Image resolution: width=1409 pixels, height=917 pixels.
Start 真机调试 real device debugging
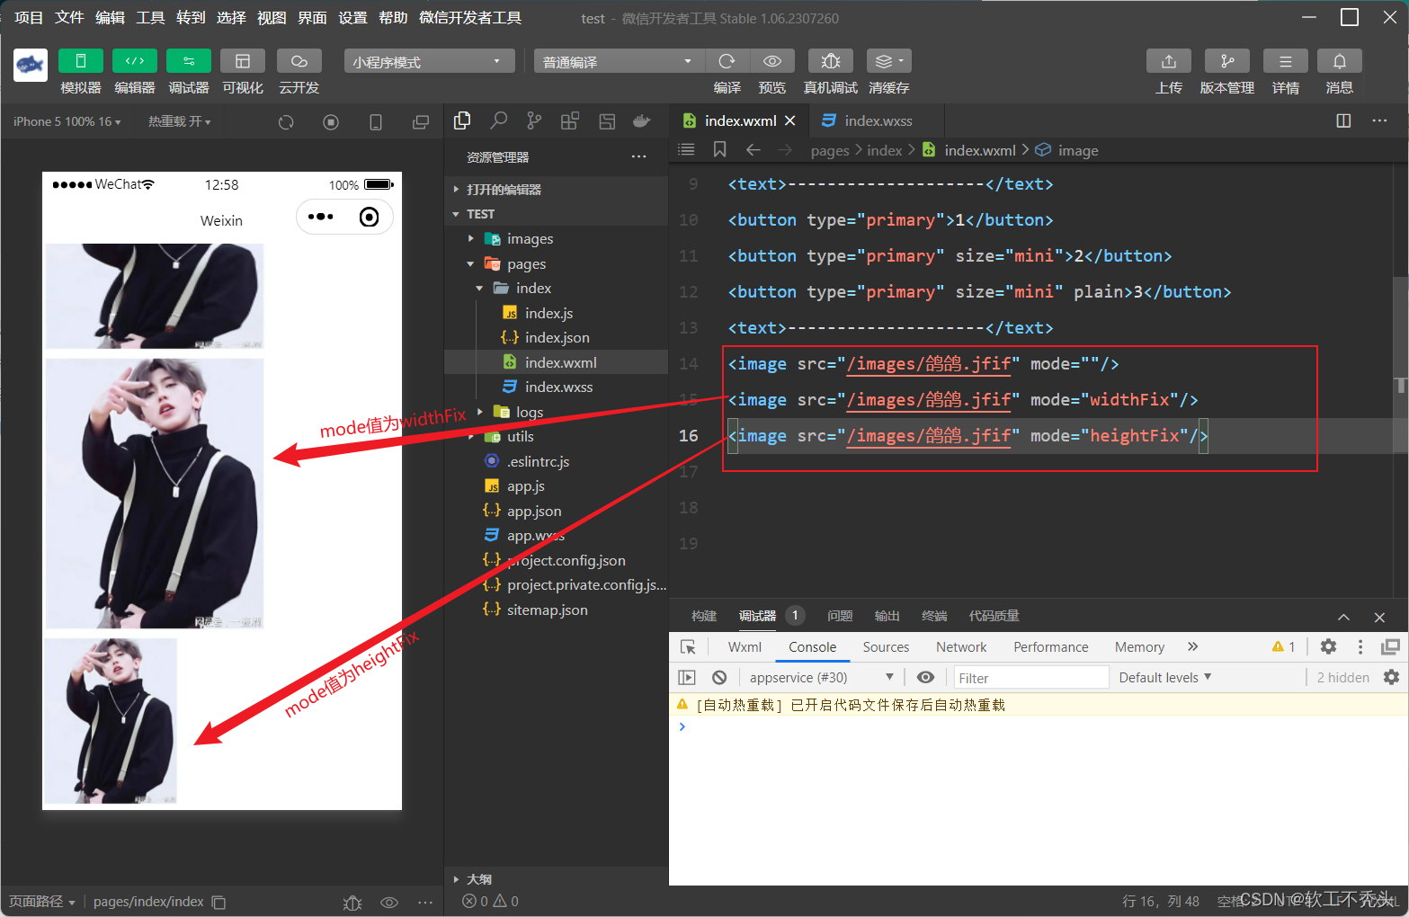tap(831, 61)
